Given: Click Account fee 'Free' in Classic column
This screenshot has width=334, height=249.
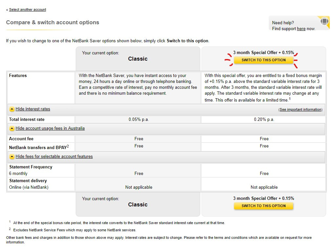Looking at the screenshot, I should 139,139.
